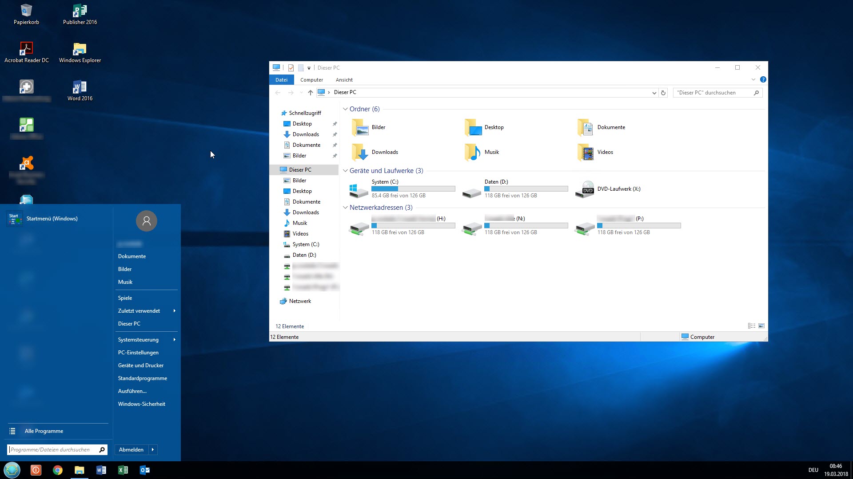Open the DVD-Laufwerk (X:) drive
853x479 pixels.
[x=618, y=189]
